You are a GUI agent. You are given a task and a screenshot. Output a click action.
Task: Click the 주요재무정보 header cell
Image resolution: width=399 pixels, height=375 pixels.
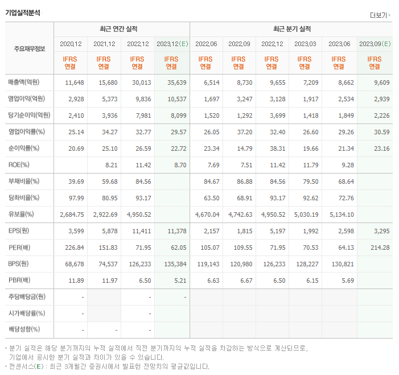[30, 48]
